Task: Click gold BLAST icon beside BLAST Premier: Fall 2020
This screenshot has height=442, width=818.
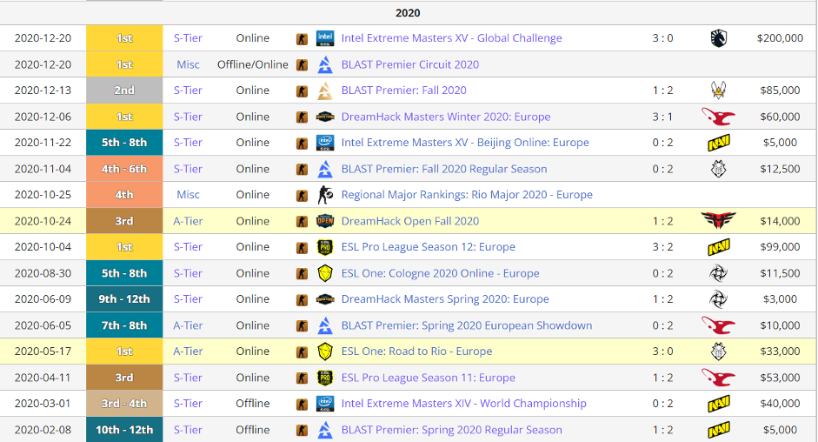Action: (x=325, y=90)
